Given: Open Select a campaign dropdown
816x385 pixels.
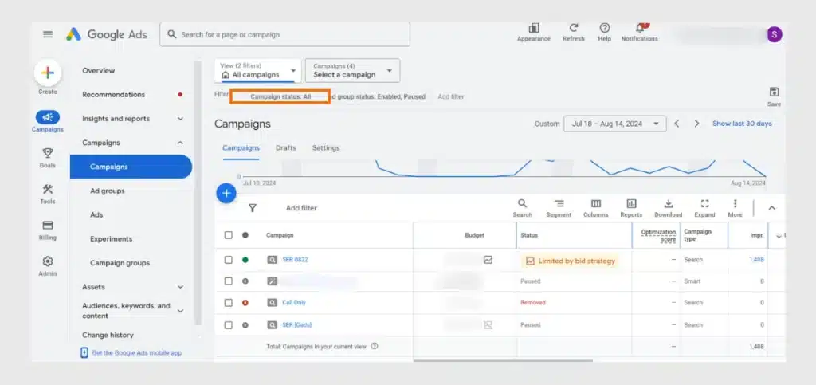Looking at the screenshot, I should point(352,70).
